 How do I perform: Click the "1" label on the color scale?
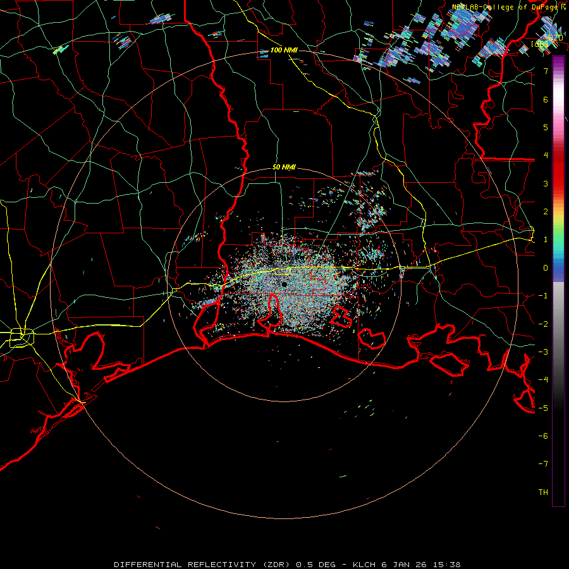click(546, 240)
